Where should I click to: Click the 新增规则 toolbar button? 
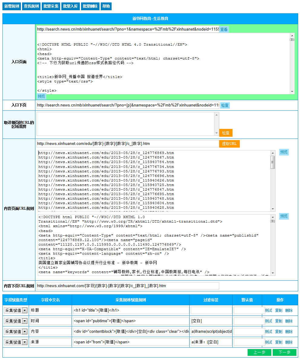pyautogui.click(x=11, y=6)
